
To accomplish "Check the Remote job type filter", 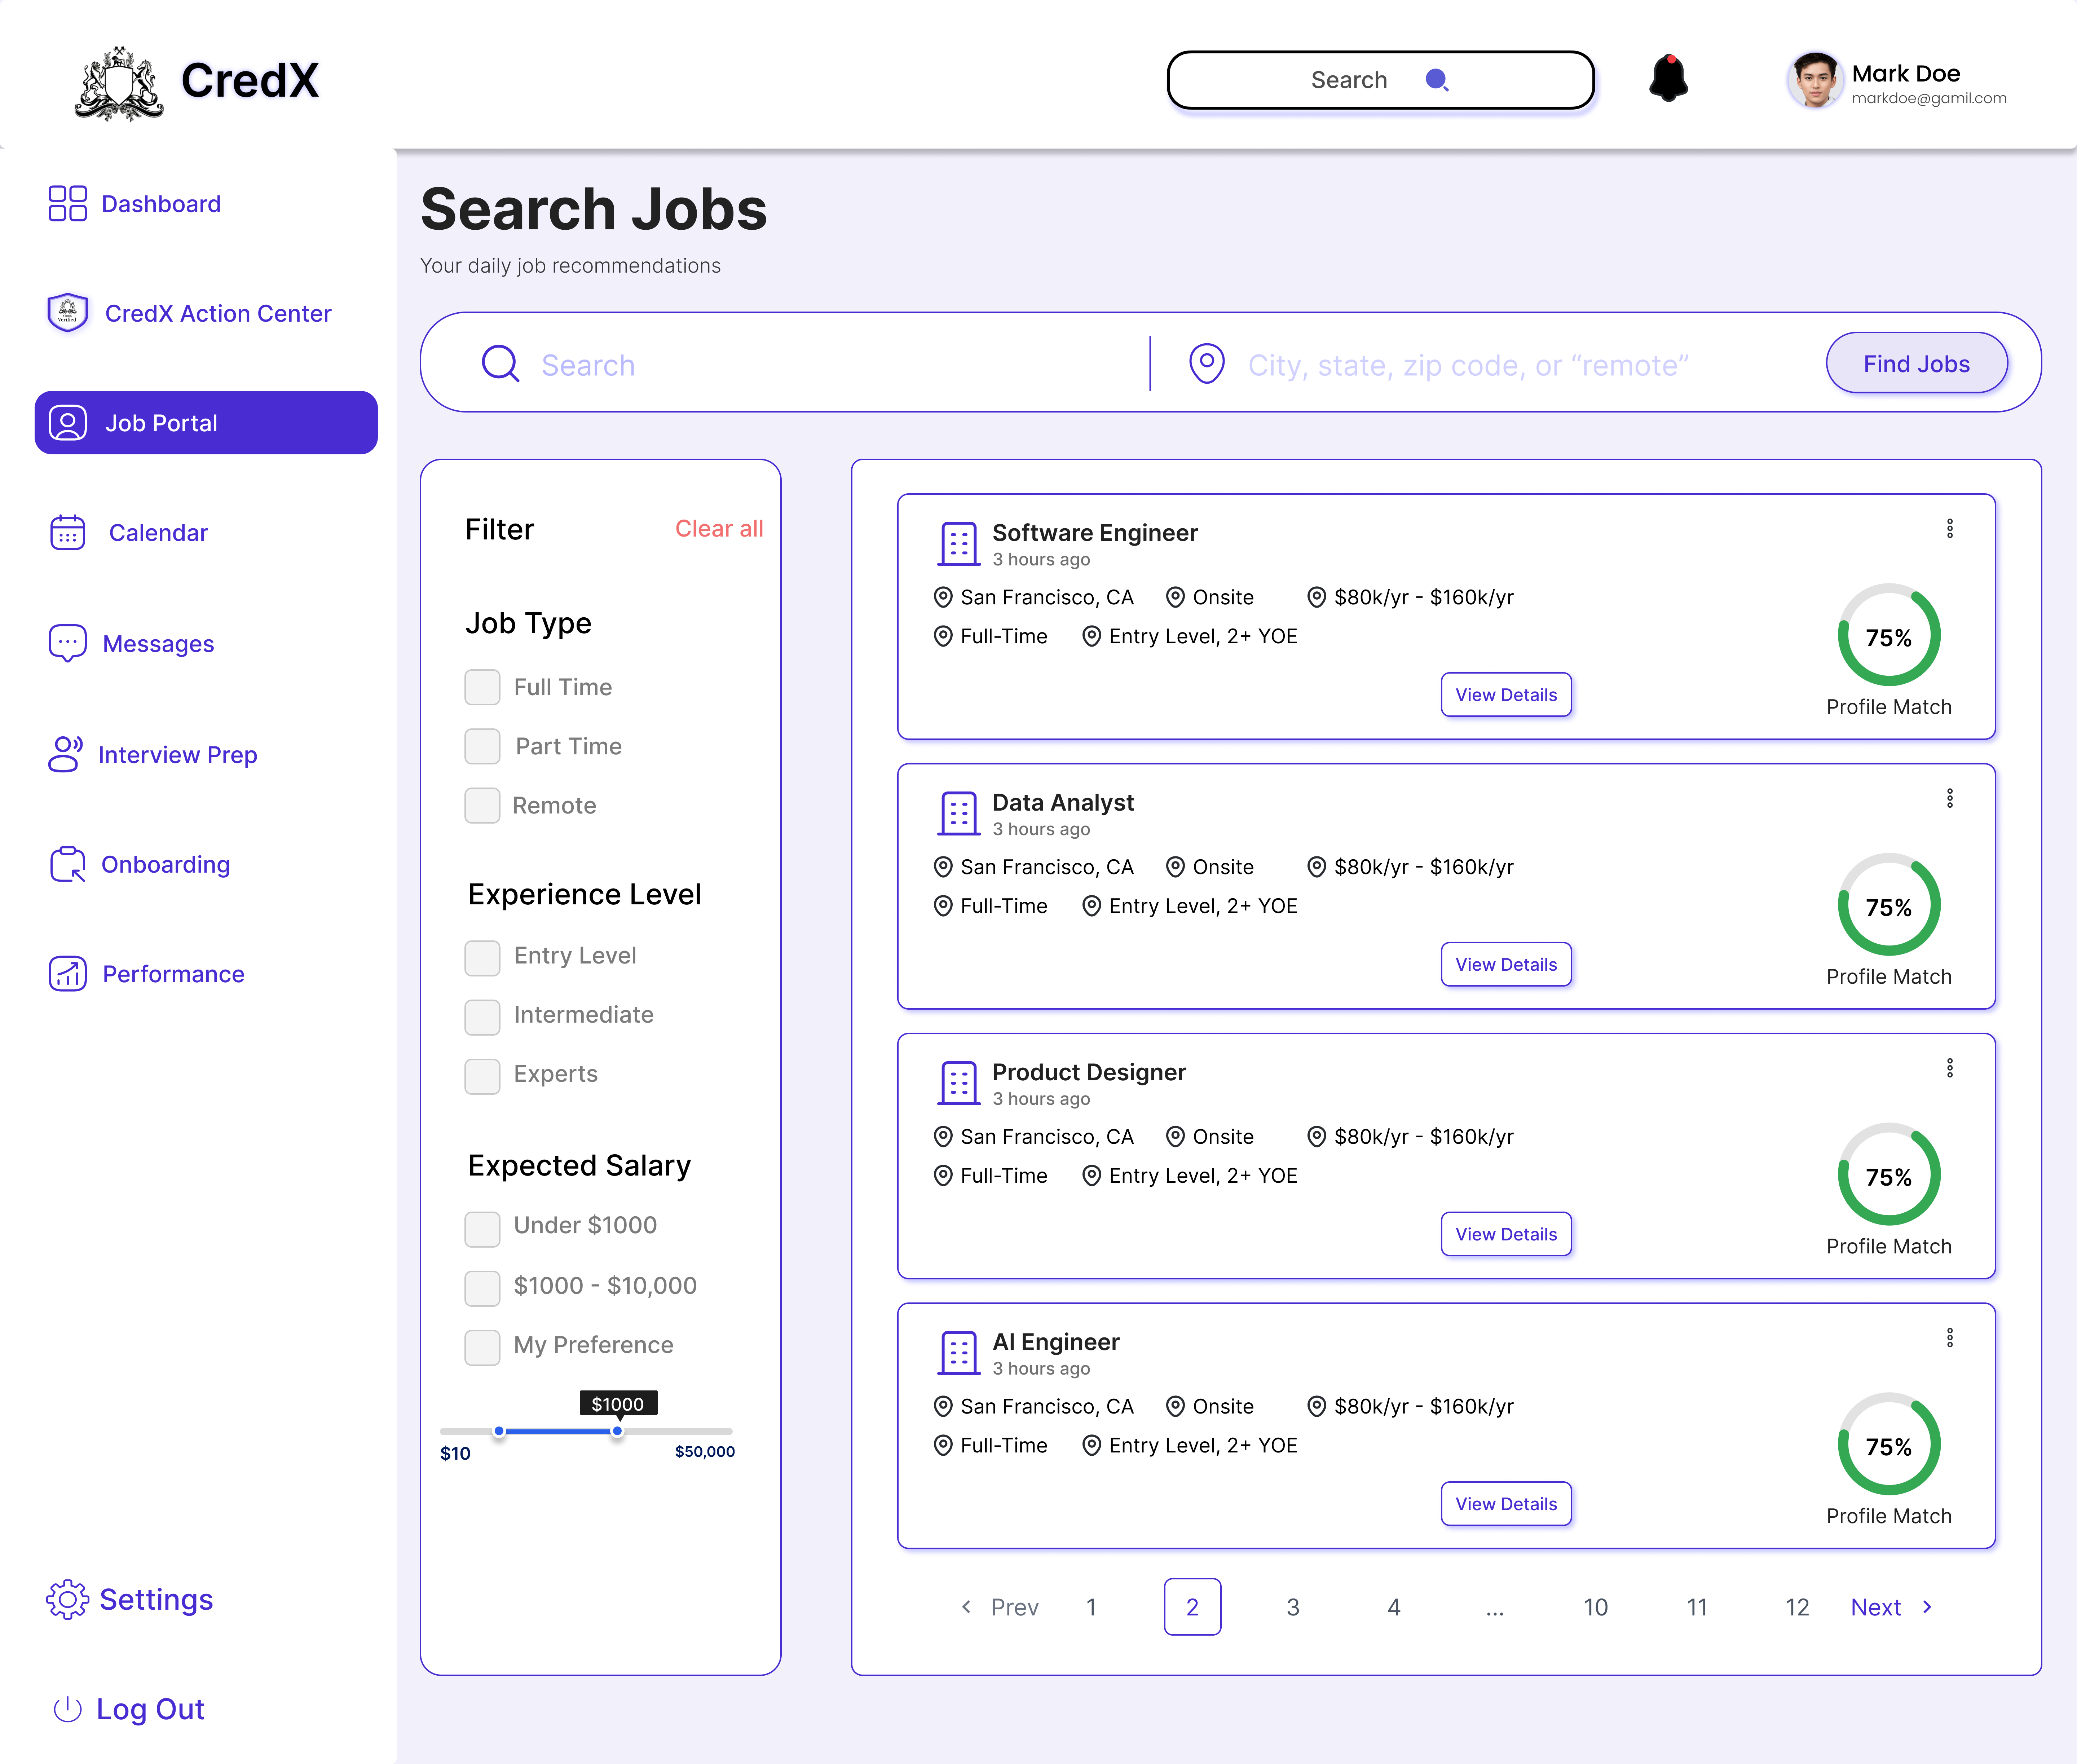I will [x=482, y=805].
